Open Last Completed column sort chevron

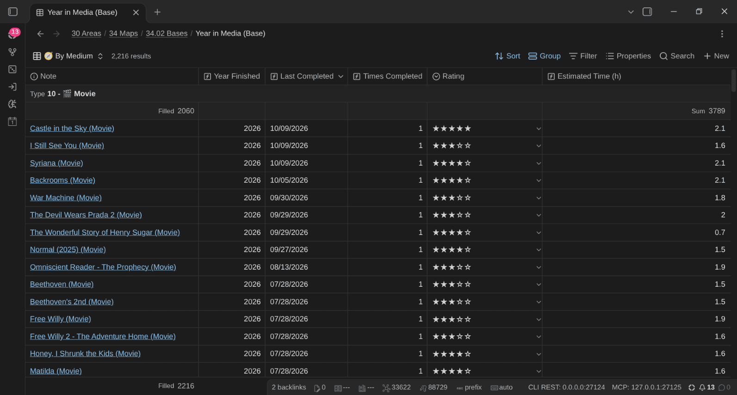pyautogui.click(x=341, y=76)
